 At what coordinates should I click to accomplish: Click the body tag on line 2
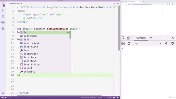pyautogui.click(x=21, y=11)
